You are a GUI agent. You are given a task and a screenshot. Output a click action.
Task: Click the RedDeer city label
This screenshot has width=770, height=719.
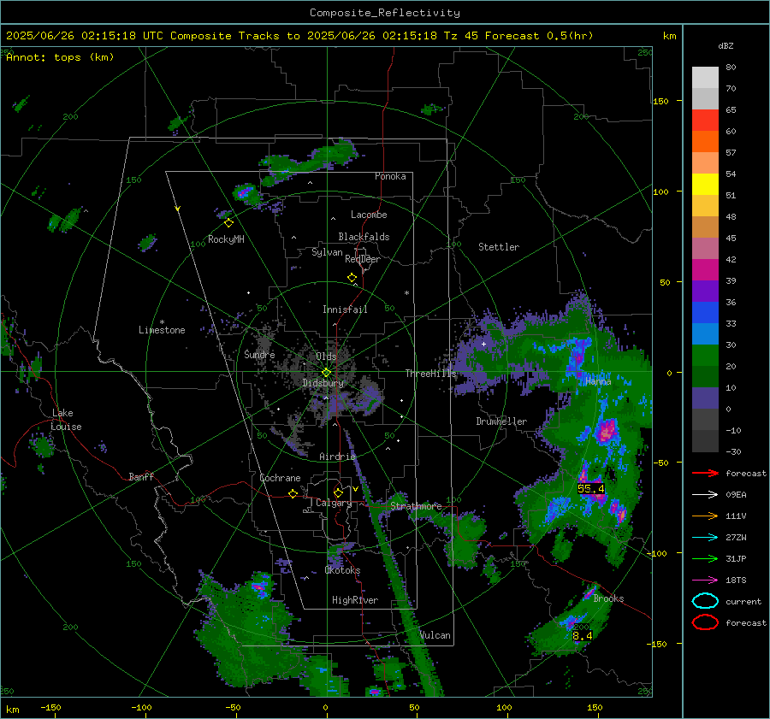point(363,259)
